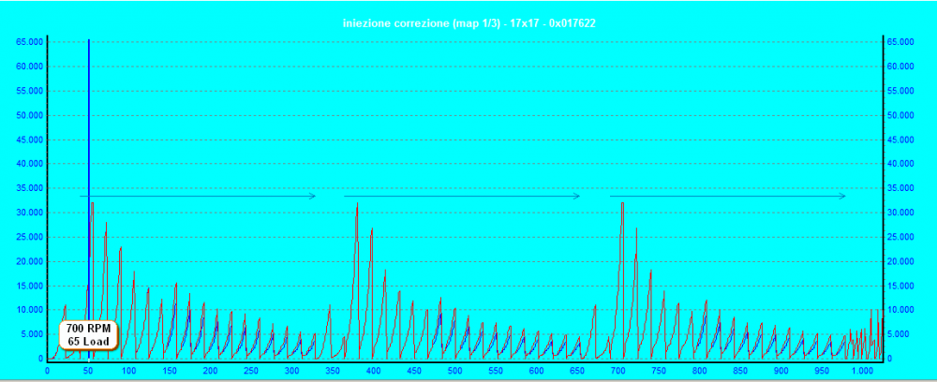Click x-axis label 300
Image resolution: width=937 pixels, height=382 pixels.
291,370
